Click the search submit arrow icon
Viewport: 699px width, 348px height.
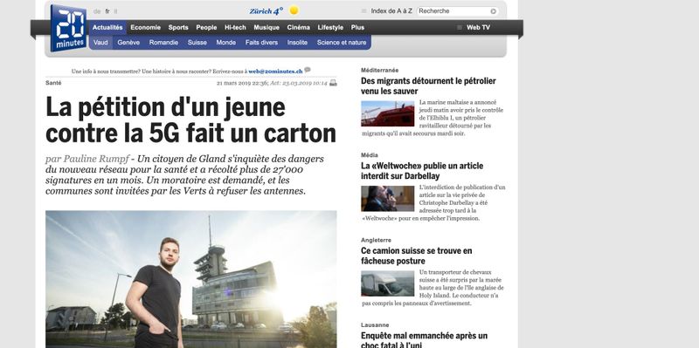coord(493,11)
